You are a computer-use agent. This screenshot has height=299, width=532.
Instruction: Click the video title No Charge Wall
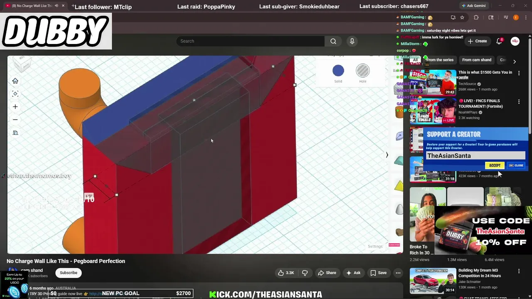(66, 261)
